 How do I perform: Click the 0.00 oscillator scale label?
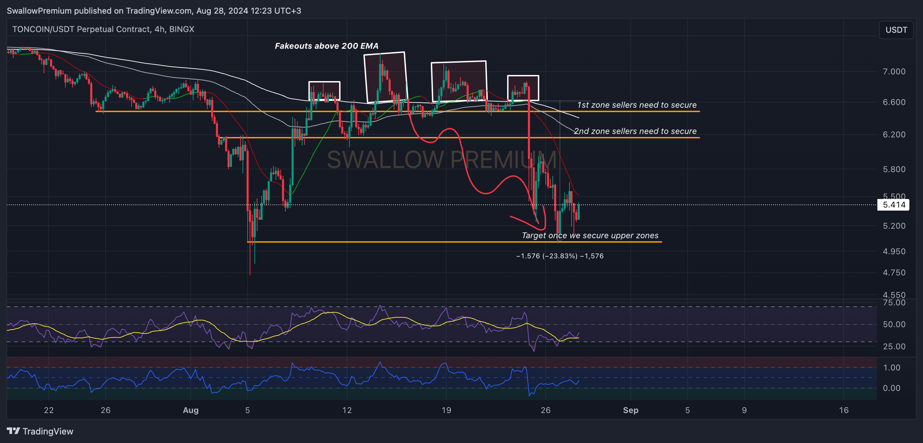point(891,388)
